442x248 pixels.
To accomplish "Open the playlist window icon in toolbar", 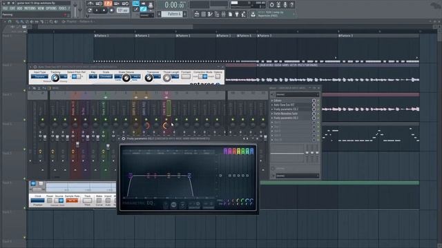I will tap(197, 14).
